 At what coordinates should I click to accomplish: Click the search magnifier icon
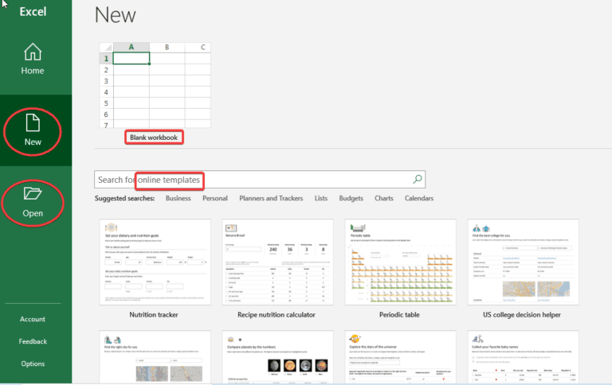(418, 179)
